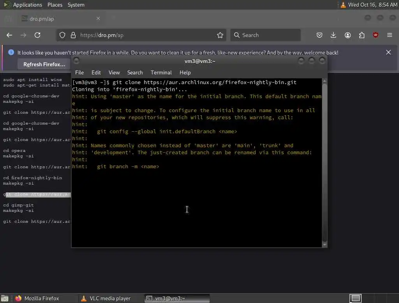This screenshot has height=303, width=399.
Task: Click the site security padlock icon
Action: (x=73, y=35)
